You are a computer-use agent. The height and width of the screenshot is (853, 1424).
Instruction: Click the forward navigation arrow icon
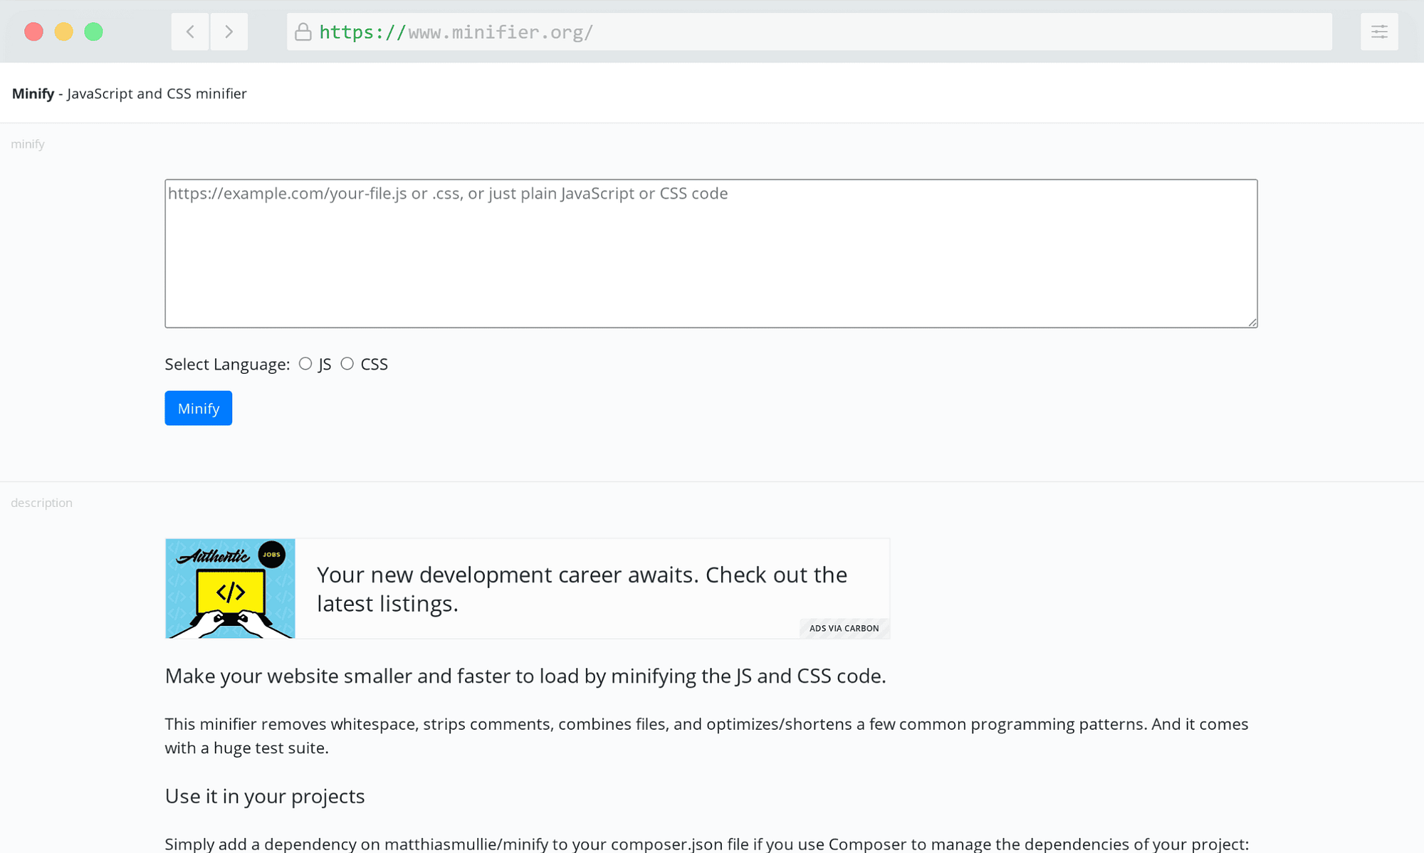(229, 31)
